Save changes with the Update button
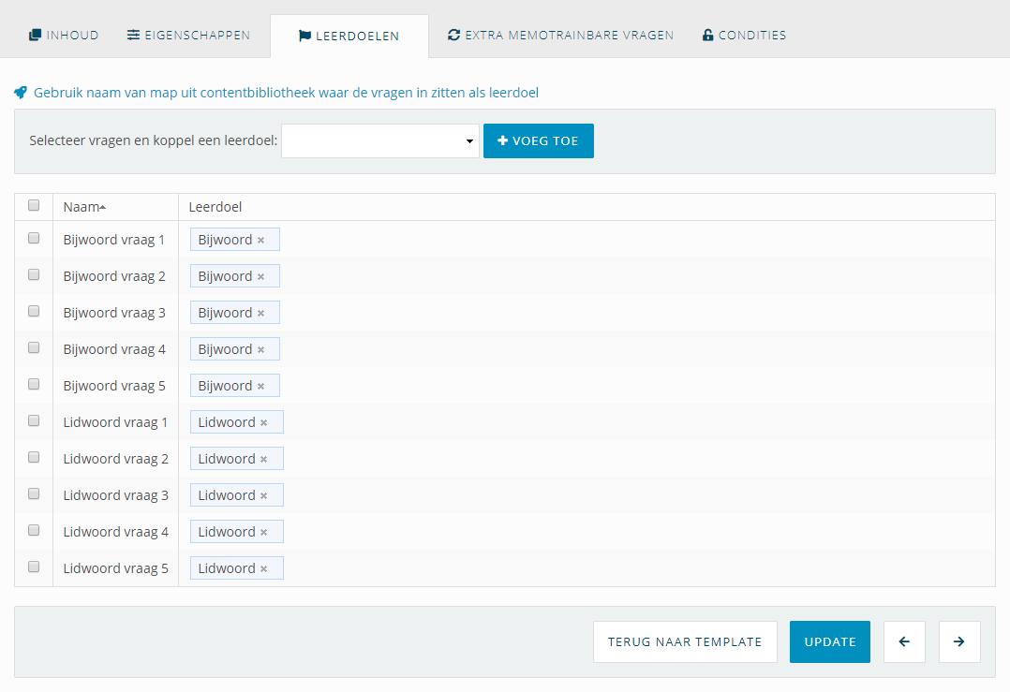The width and height of the screenshot is (1010, 692). (830, 641)
